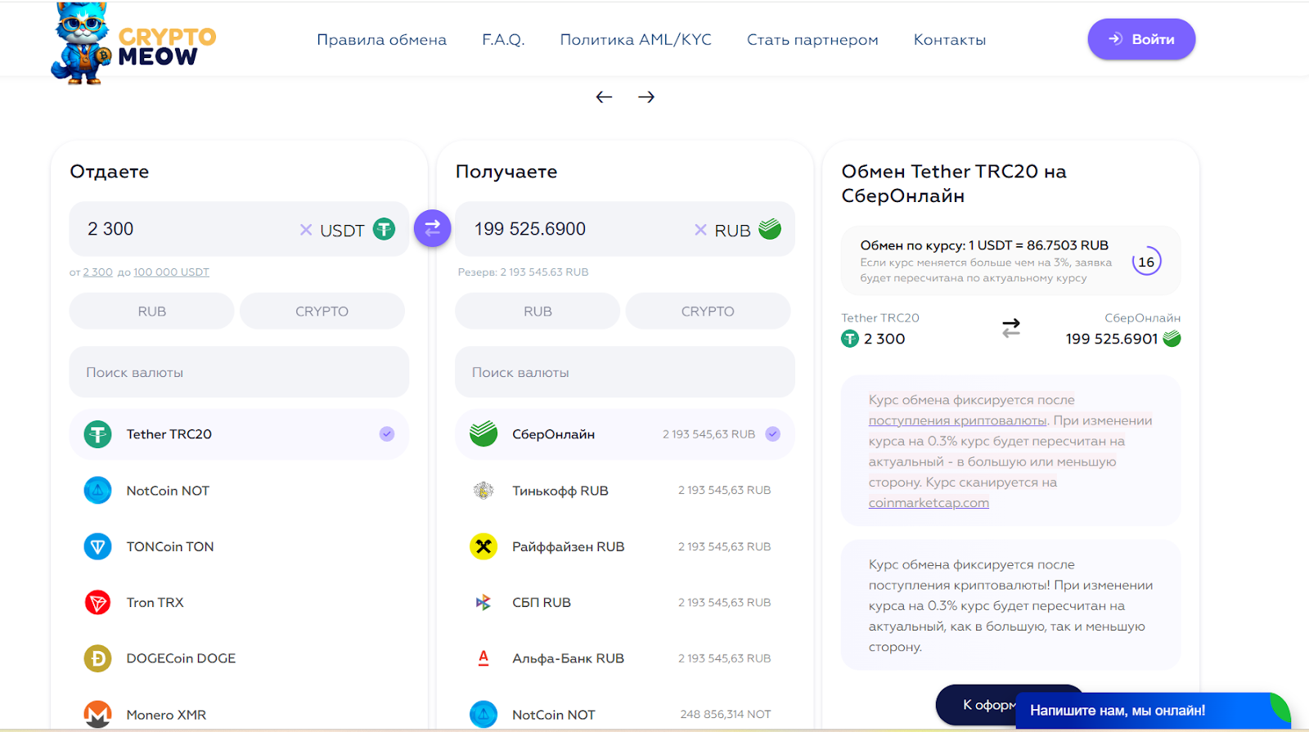Clear the 2 300 USDT amount
The width and height of the screenshot is (1309, 732).
pyautogui.click(x=306, y=230)
